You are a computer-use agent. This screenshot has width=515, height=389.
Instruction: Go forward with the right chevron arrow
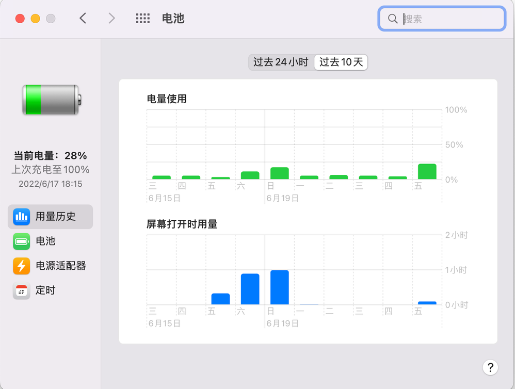pos(111,18)
